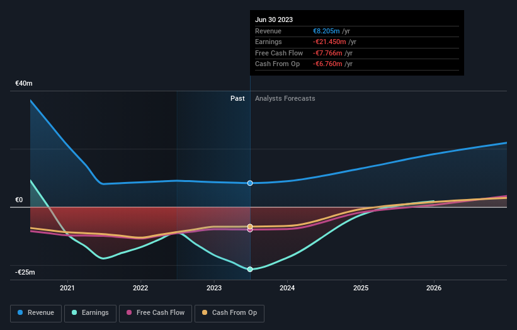Screen dimensions: 517x330
Task: Click the Analysts Forecasts label
Action: 285,98
